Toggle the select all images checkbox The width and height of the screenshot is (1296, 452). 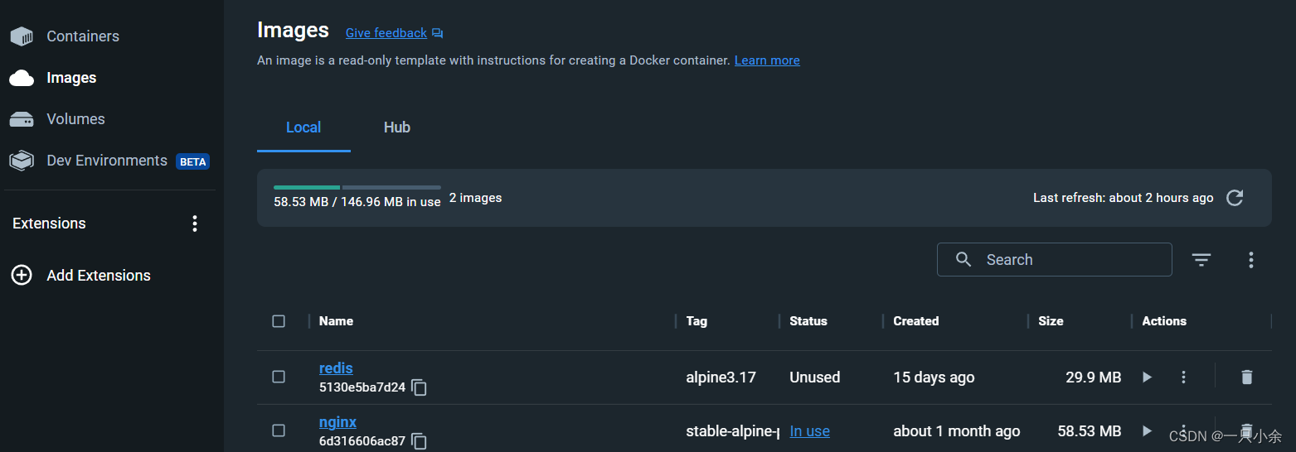[279, 321]
